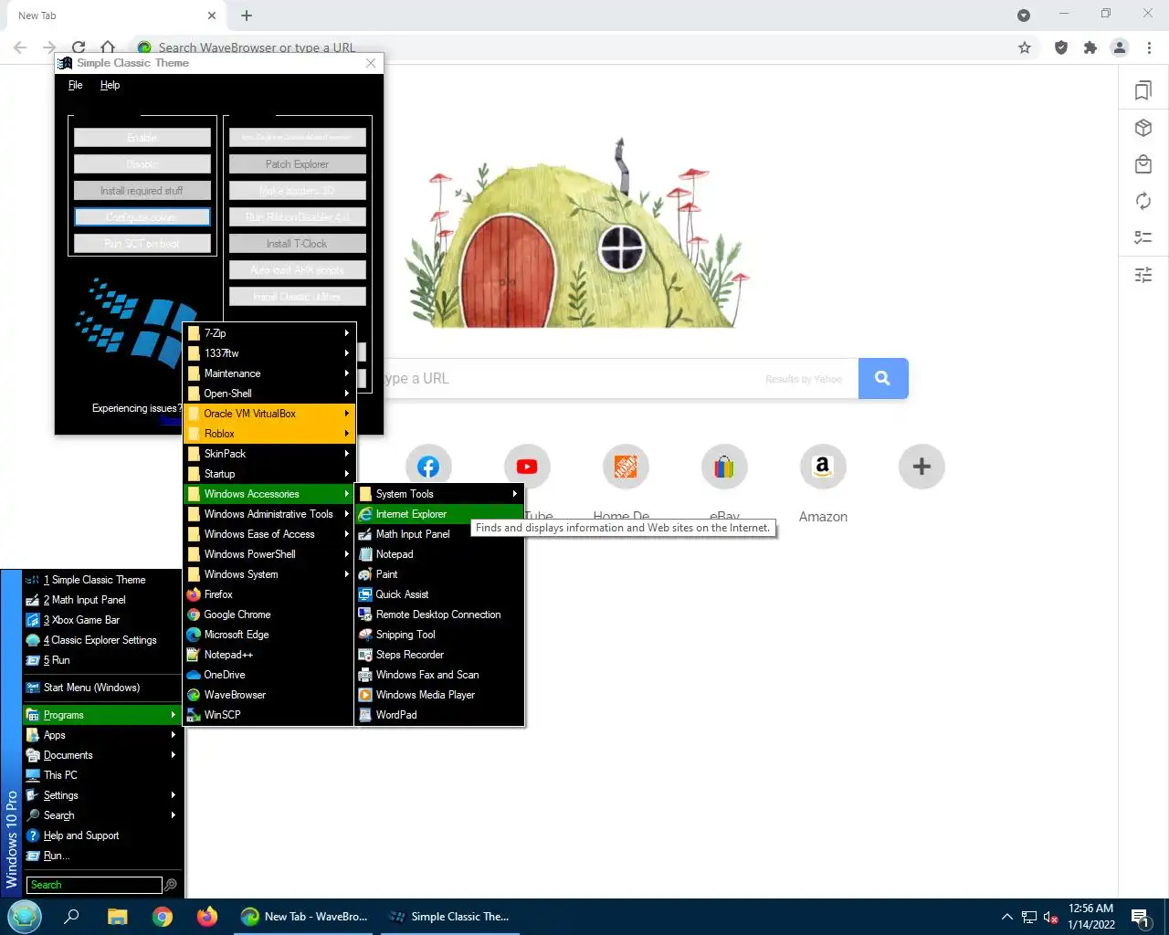Viewport: 1169px width, 935px height.
Task: Open Microsoft Edge from the Programs menu
Action: 269,635
